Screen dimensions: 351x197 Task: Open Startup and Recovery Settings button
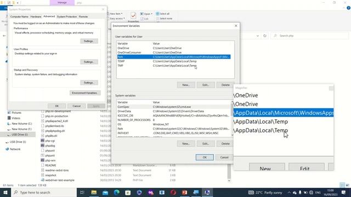[x=89, y=83]
